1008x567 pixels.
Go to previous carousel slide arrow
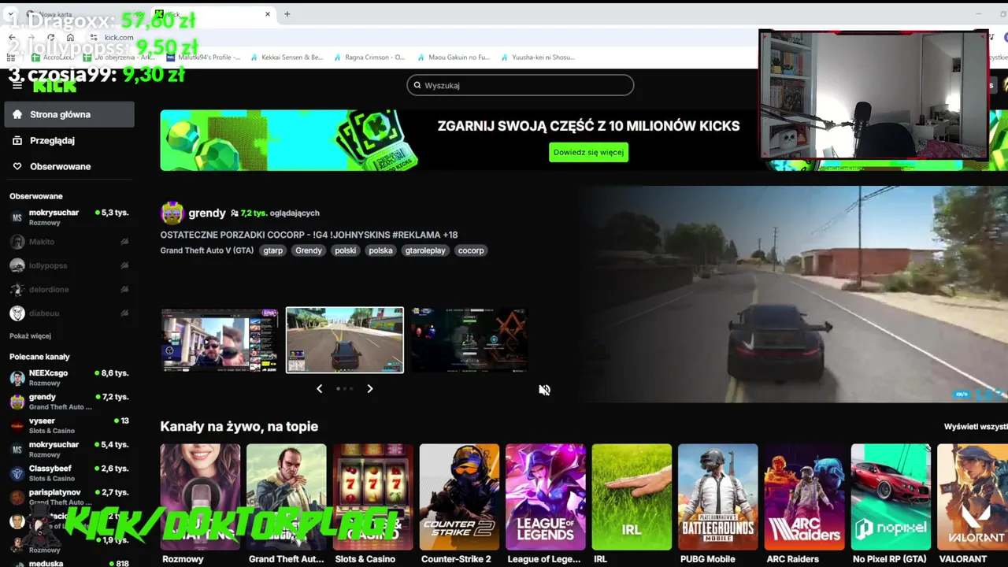click(x=319, y=388)
